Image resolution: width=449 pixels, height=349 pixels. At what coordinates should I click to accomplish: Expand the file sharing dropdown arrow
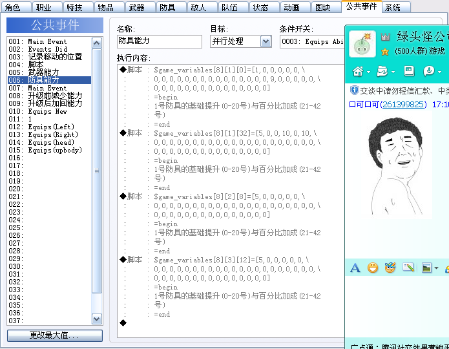pyautogui.click(x=393, y=72)
